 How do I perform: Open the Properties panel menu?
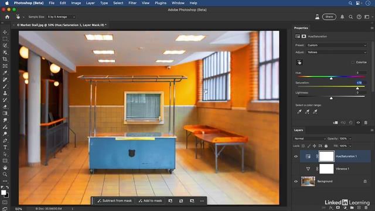tap(372, 28)
